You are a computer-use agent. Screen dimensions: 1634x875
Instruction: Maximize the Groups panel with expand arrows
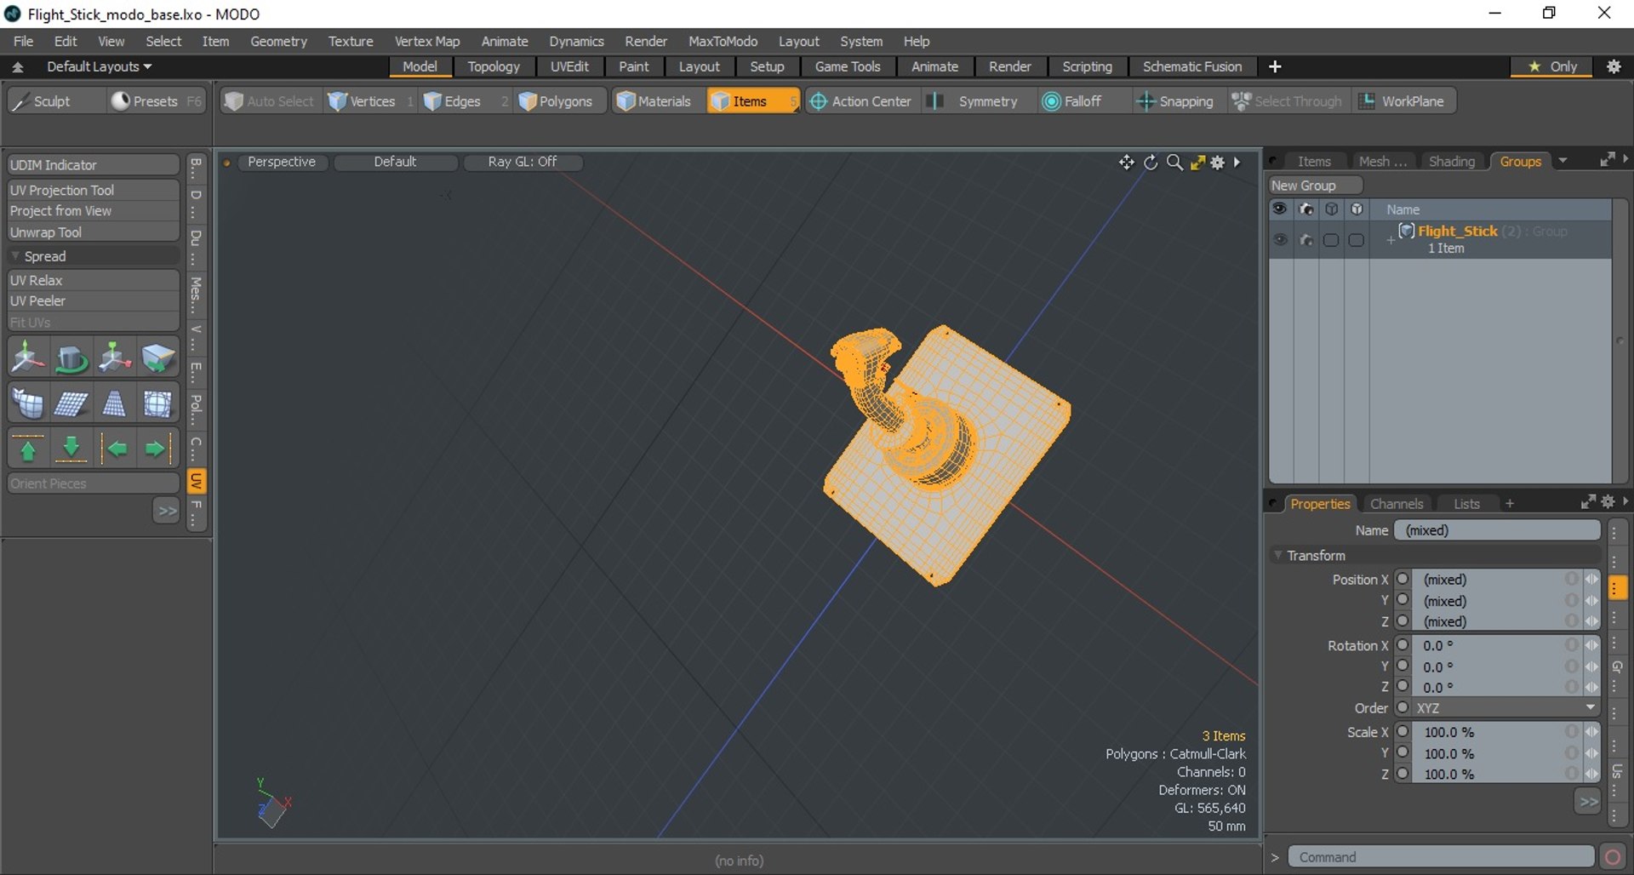1607,160
